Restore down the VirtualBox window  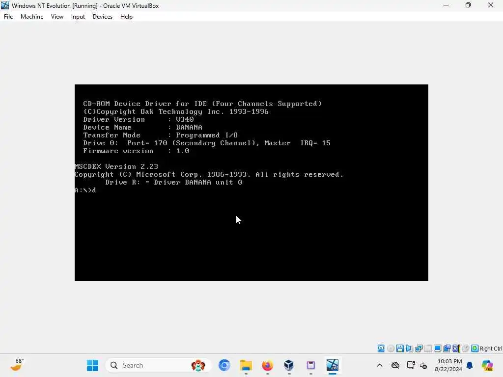(x=468, y=5)
